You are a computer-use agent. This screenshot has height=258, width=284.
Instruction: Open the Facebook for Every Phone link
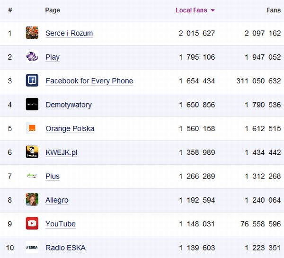coord(89,81)
